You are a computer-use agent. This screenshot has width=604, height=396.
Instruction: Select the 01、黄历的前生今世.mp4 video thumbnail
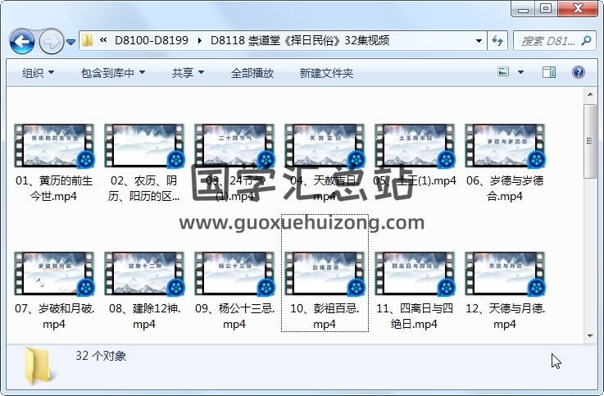tap(54, 146)
